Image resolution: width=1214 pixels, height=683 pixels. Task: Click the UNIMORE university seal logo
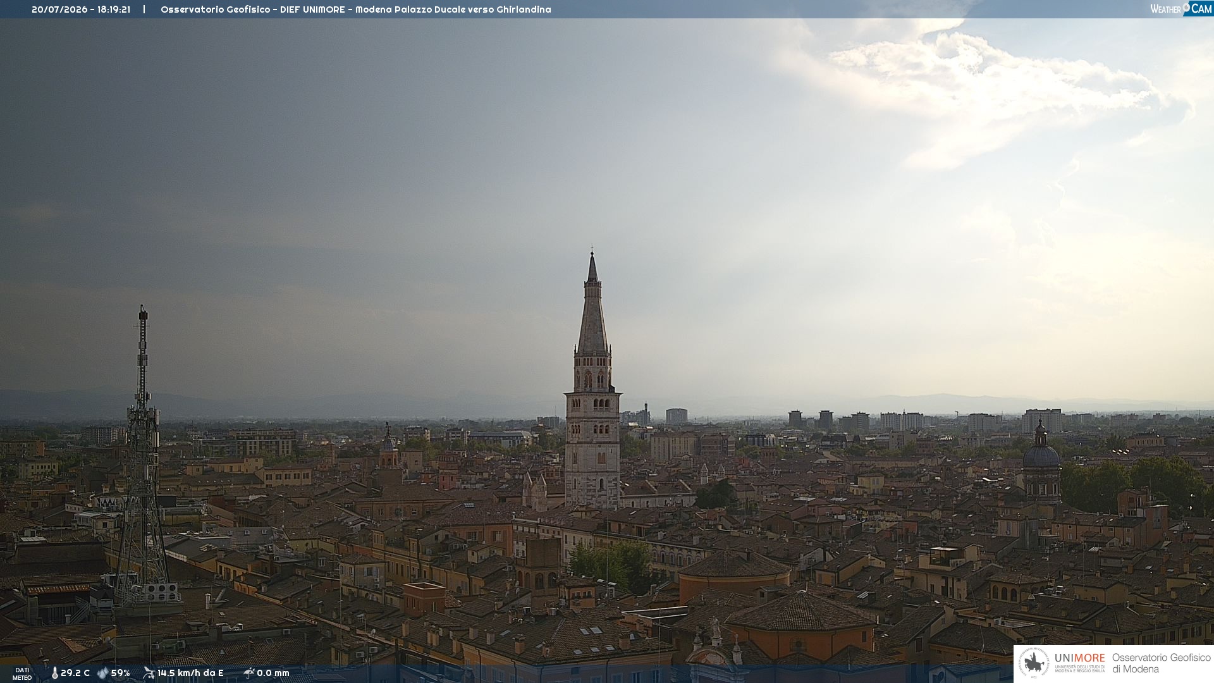[1034, 663]
